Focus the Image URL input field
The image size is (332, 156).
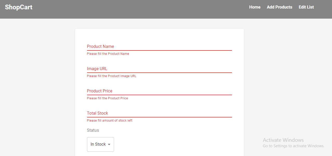pyautogui.click(x=160, y=71)
